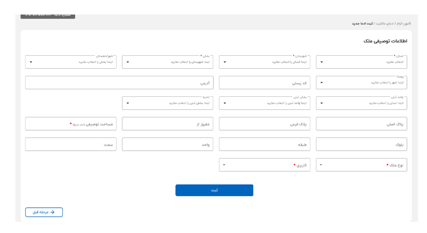Click the ثبت ادعا جدید breadcrumb text
The width and height of the screenshot is (427, 233).
coord(362,24)
